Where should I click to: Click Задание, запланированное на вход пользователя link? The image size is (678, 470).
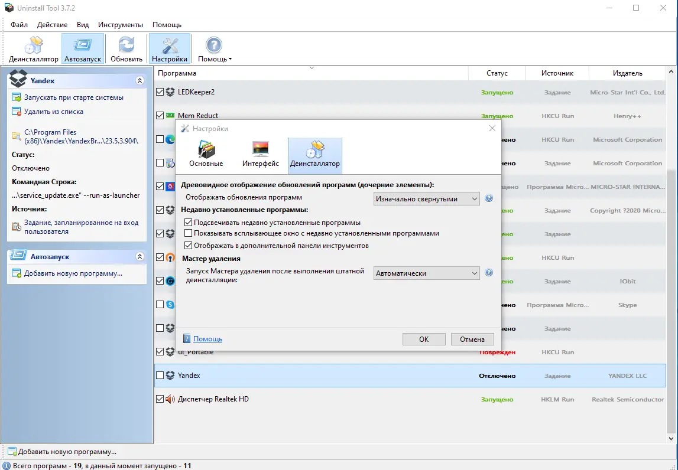82,227
